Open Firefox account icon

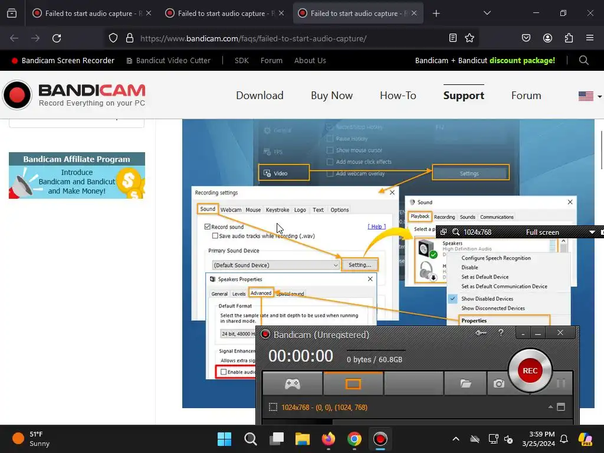click(547, 38)
